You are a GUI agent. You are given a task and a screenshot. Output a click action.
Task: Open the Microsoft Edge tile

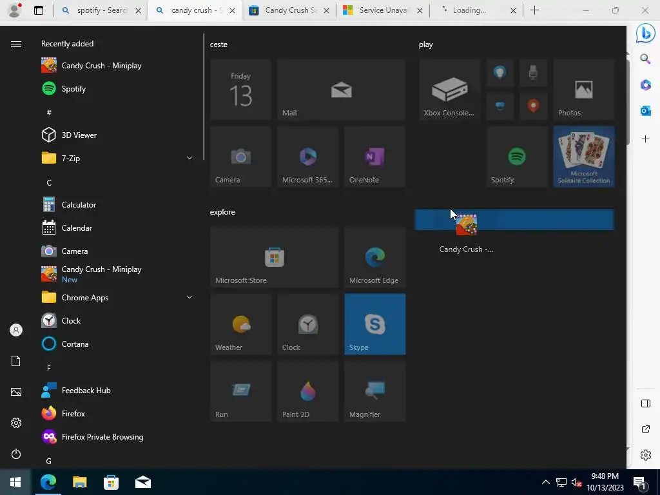(x=375, y=257)
